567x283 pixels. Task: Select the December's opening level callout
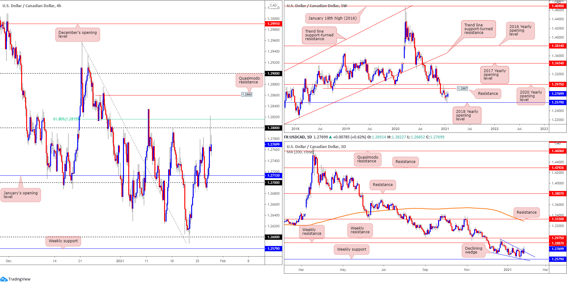pyautogui.click(x=78, y=35)
